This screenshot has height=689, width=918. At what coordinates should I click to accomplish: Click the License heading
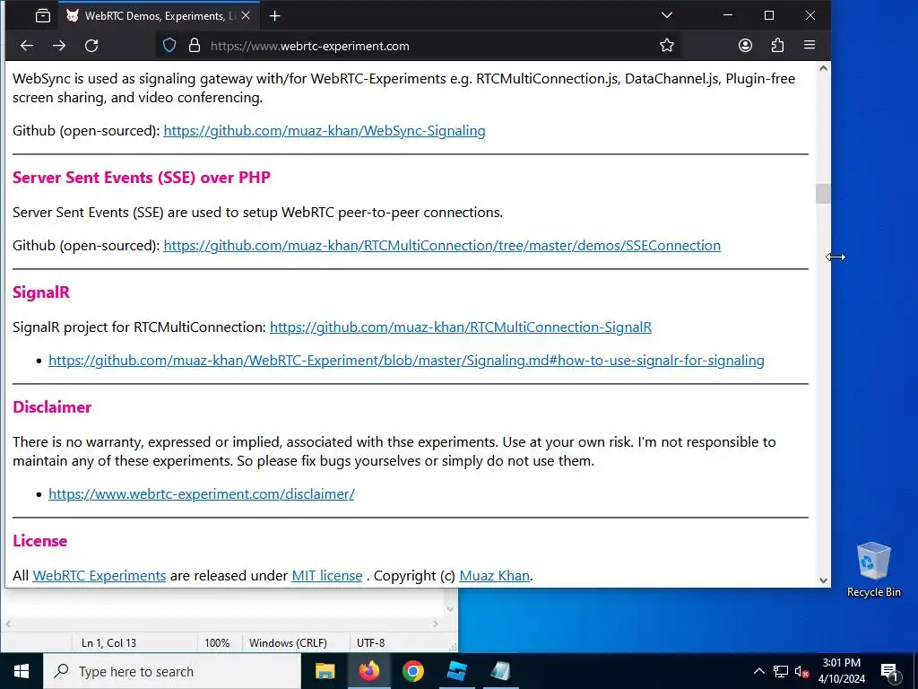(39, 541)
